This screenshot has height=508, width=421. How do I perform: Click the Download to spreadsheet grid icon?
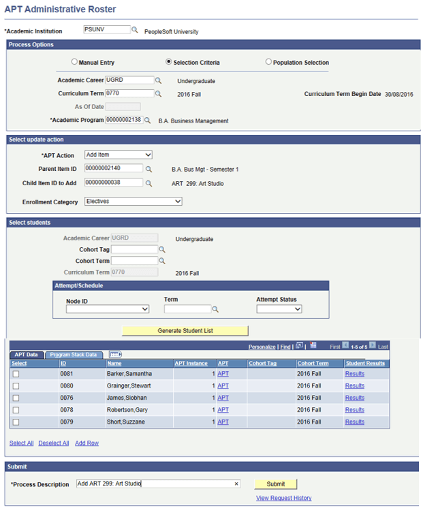pos(313,345)
